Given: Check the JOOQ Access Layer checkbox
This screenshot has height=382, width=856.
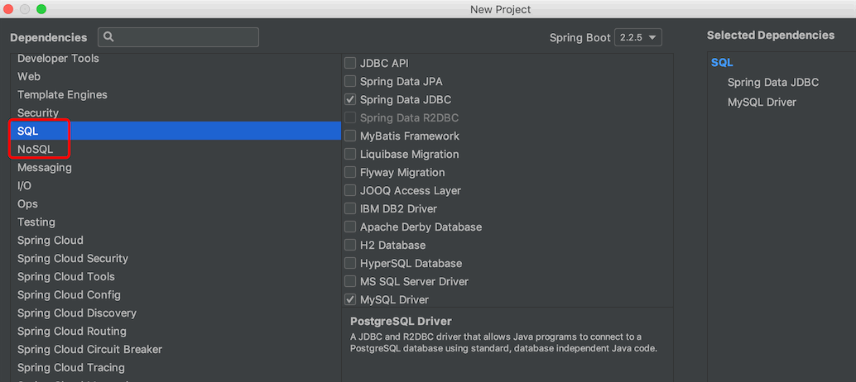Looking at the screenshot, I should (x=350, y=191).
